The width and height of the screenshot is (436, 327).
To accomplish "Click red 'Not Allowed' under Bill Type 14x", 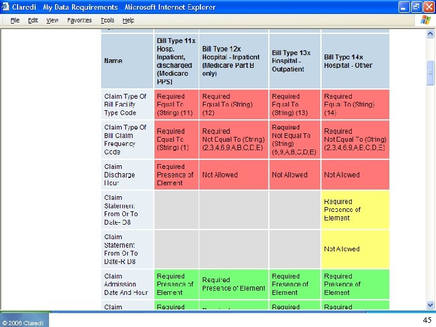I will (355, 174).
